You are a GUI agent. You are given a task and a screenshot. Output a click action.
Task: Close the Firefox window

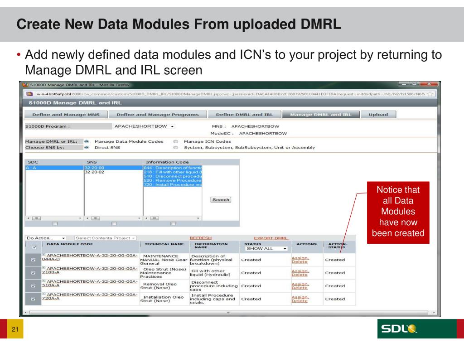click(x=429, y=84)
